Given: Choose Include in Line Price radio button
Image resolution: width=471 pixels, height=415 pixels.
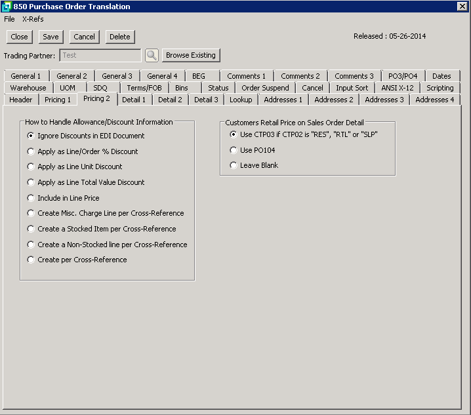Looking at the screenshot, I should tap(31, 198).
